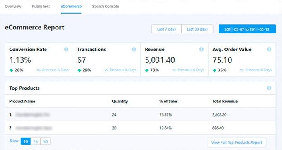
Task: Switch to the Overview tab
Action: (13, 7)
